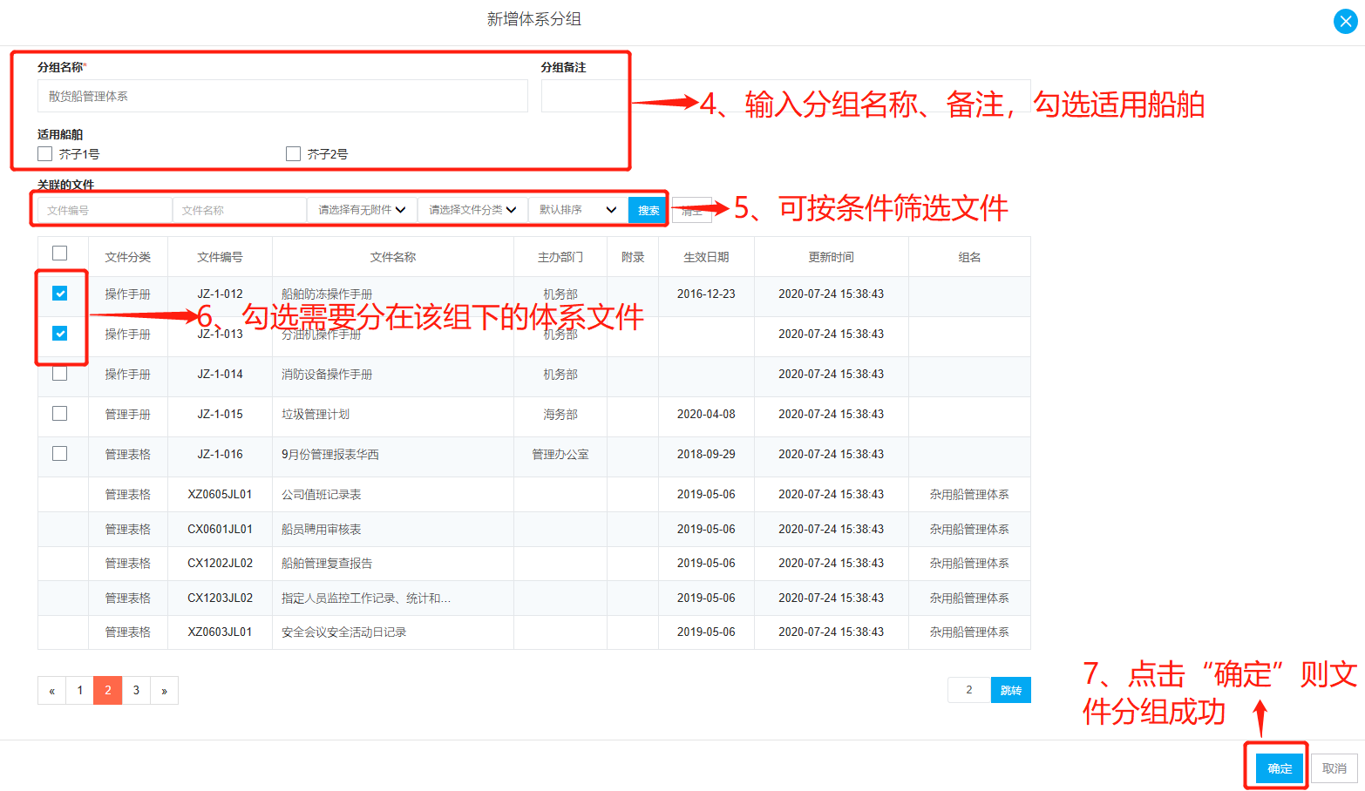This screenshot has width=1365, height=791.
Task: Click the 文件名称 filter field
Action: 240,210
